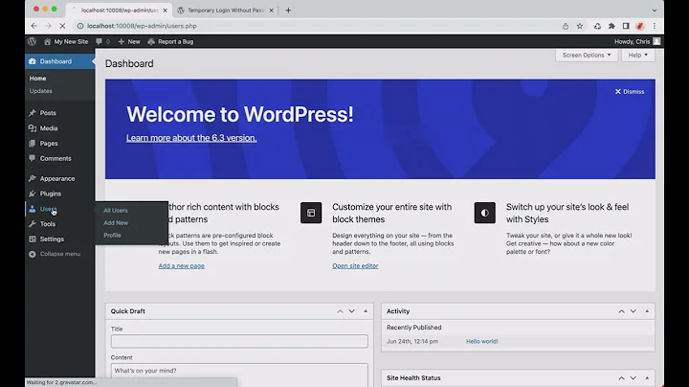Go back in browser history

(33, 26)
